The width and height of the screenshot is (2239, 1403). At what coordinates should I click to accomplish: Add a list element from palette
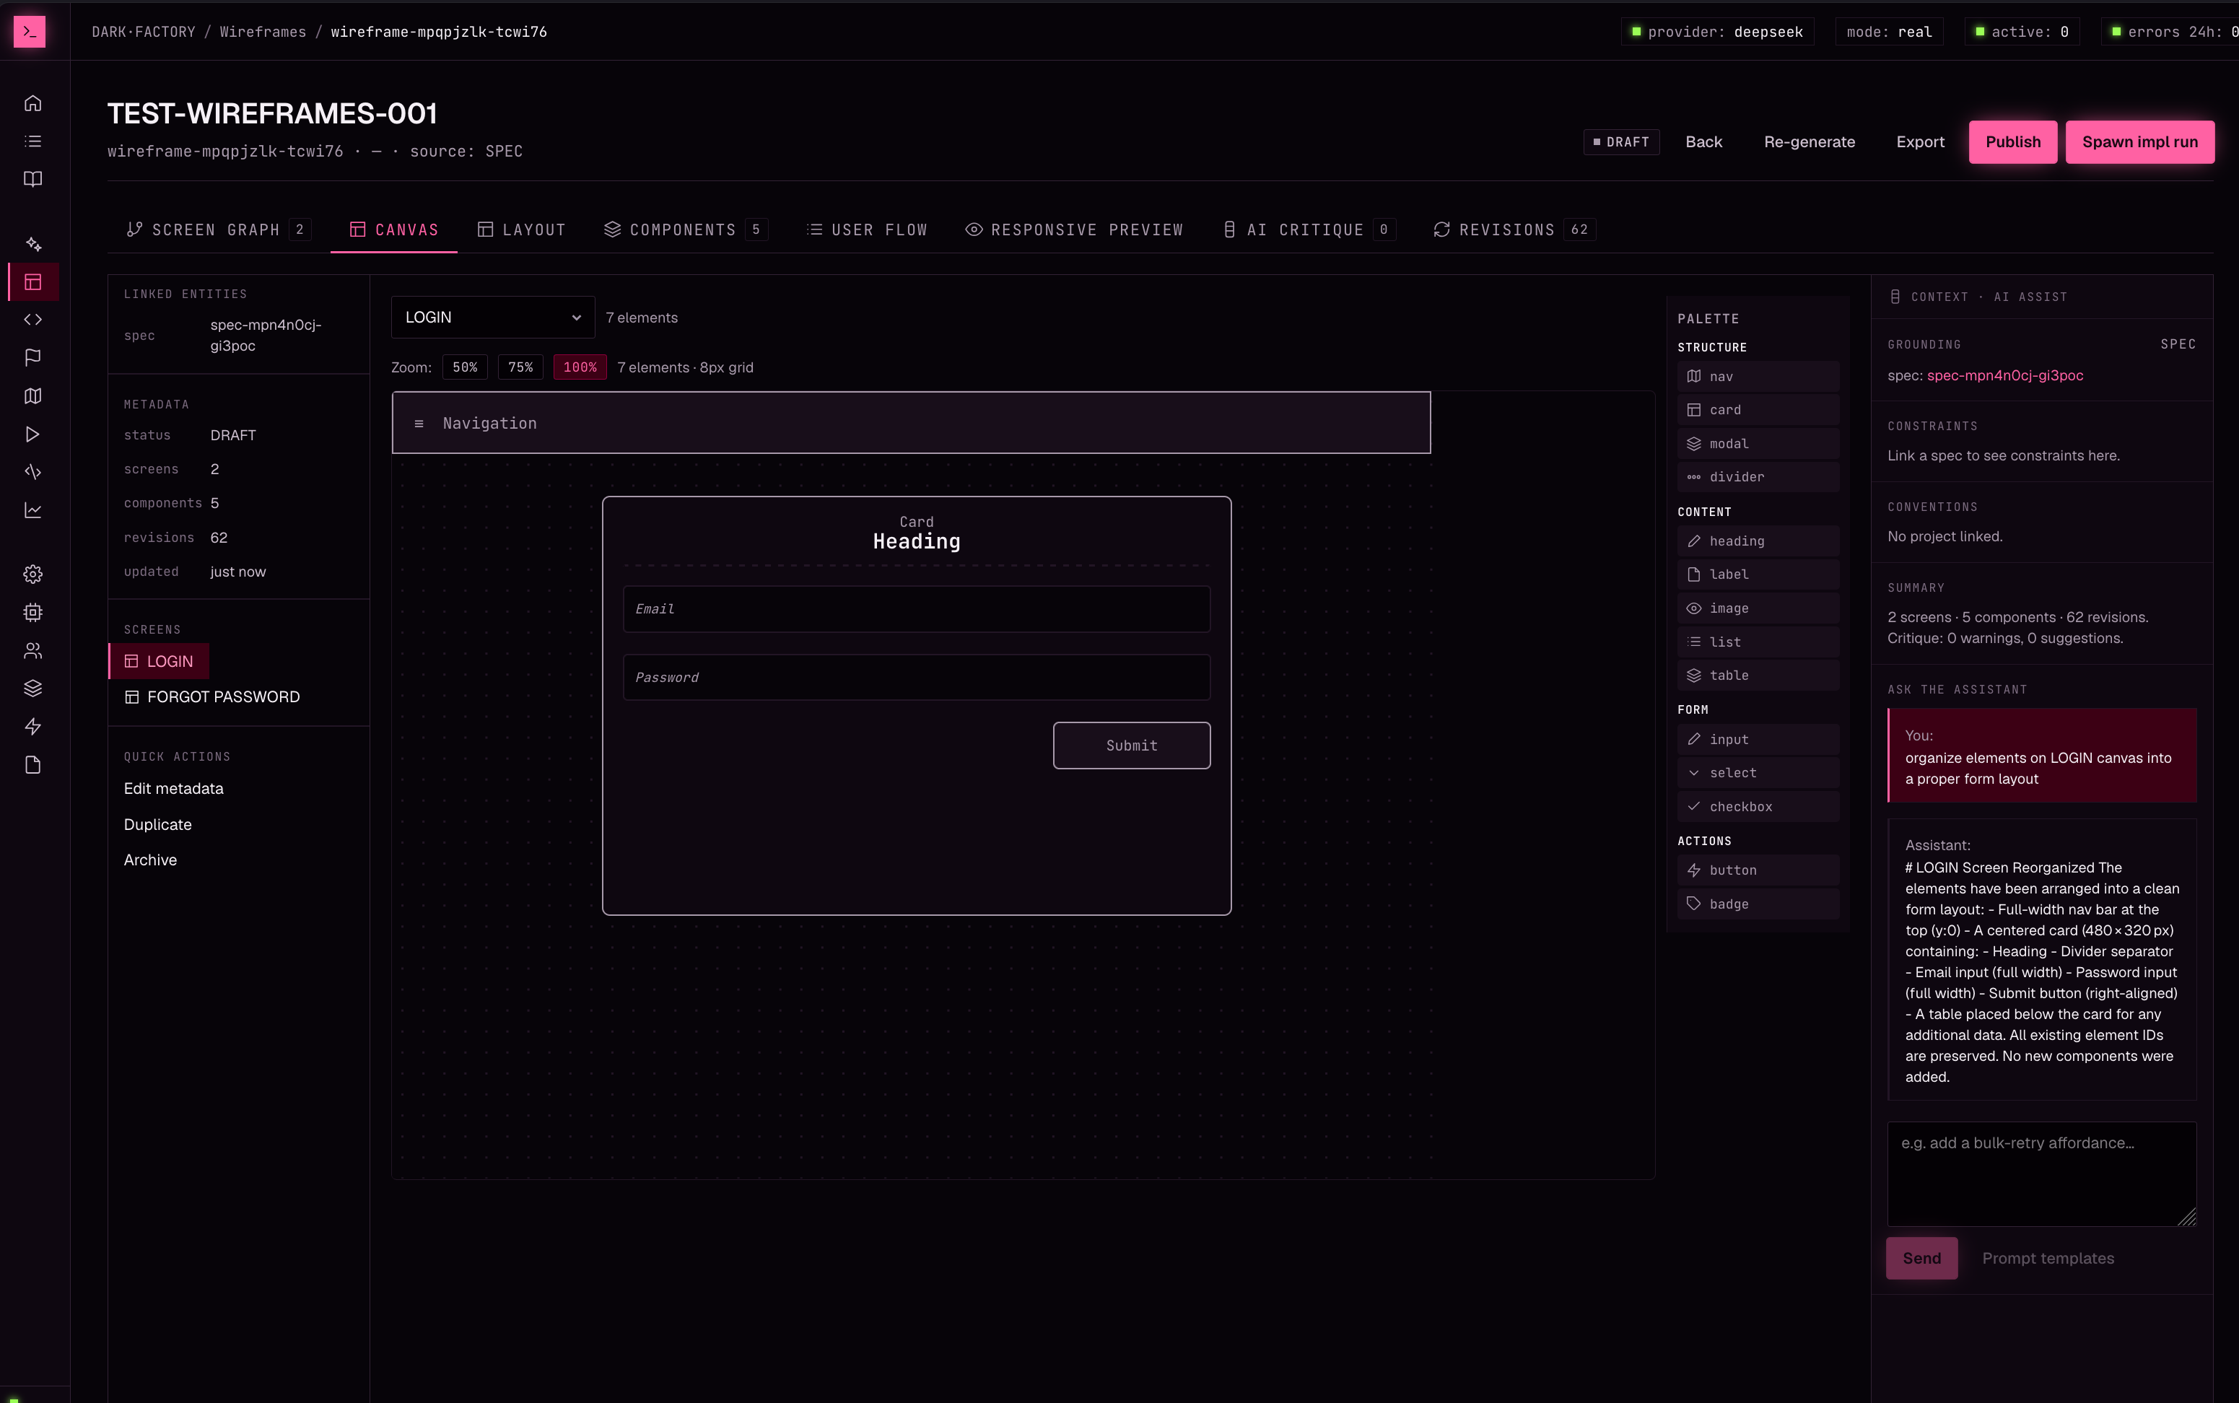(1758, 642)
